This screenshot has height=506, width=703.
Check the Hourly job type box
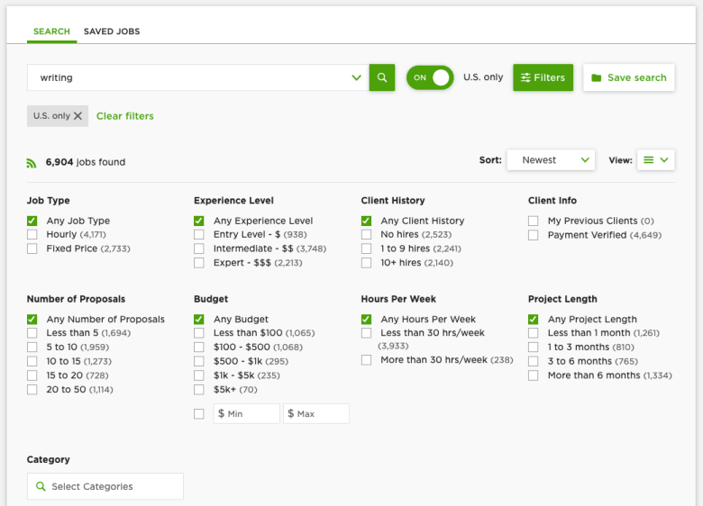tap(32, 235)
